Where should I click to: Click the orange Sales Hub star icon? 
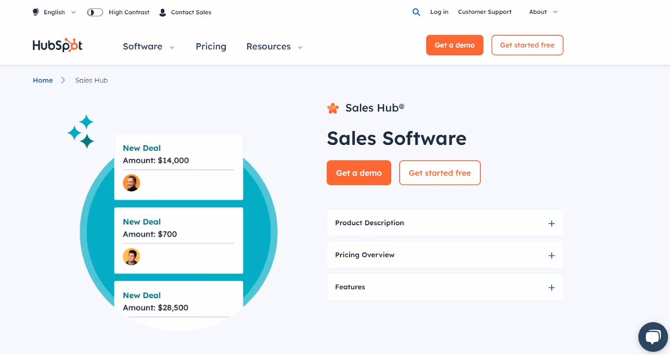333,108
